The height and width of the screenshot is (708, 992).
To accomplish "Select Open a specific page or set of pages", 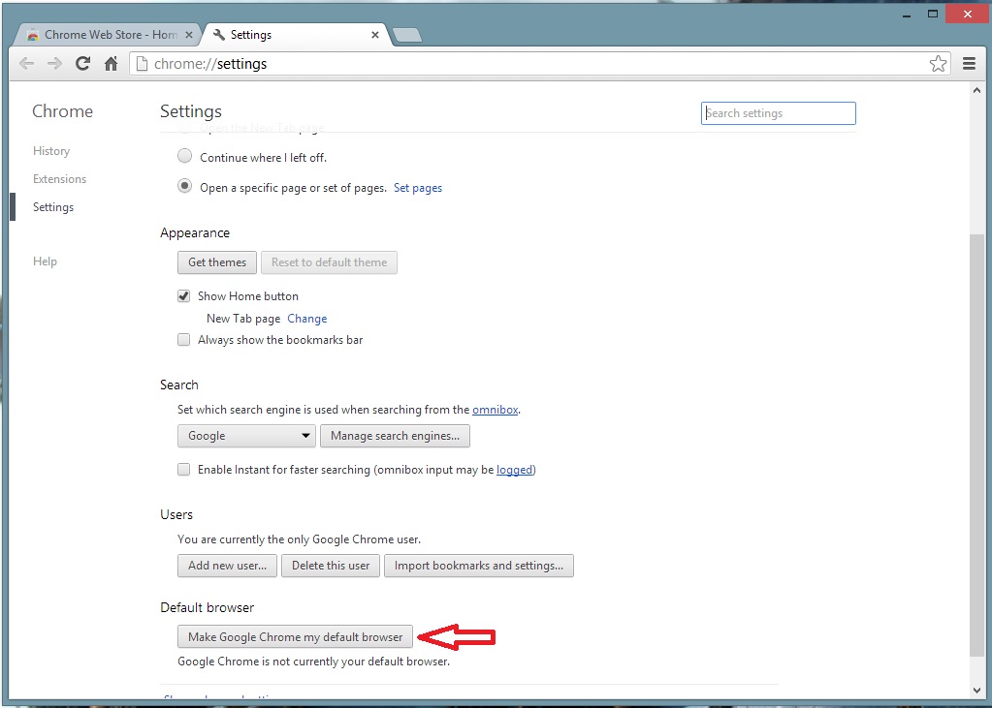I will click(184, 186).
